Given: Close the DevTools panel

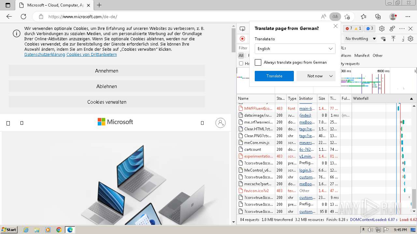Looking at the screenshot, I should click(x=410, y=29).
